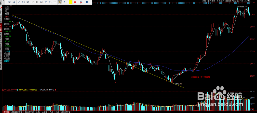
Task: Click the save drawings stamp icon
Action: coord(81,2)
